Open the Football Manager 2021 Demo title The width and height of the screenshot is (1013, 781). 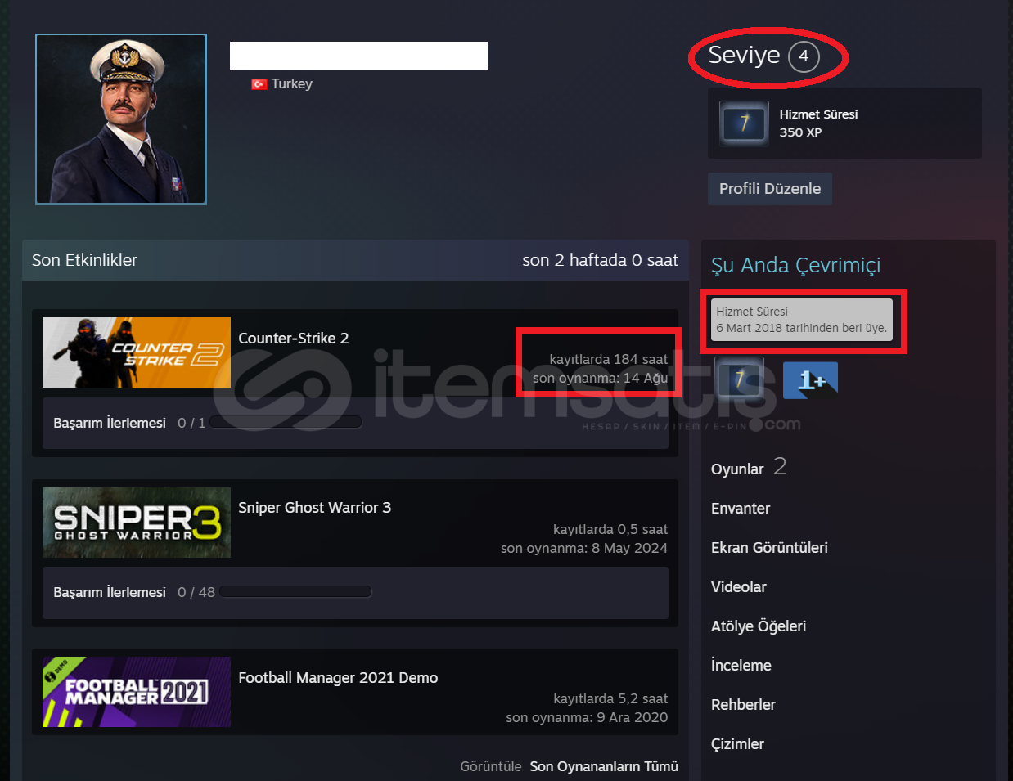pyautogui.click(x=338, y=678)
